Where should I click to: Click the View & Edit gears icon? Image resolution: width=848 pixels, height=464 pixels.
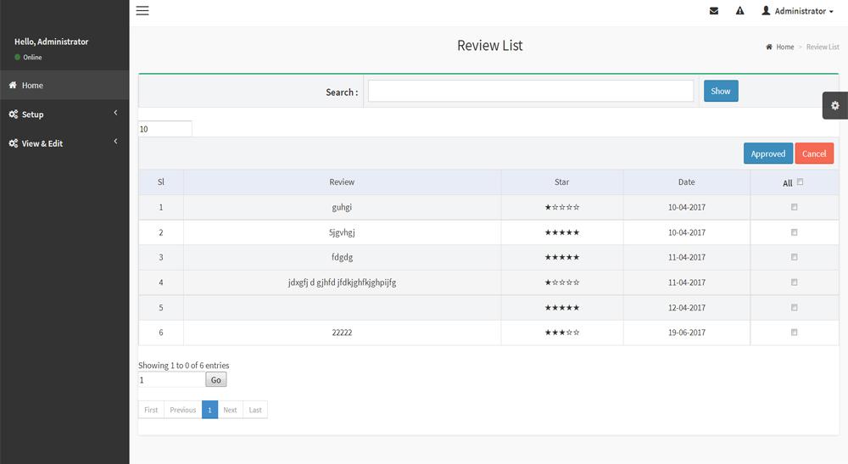[14, 143]
